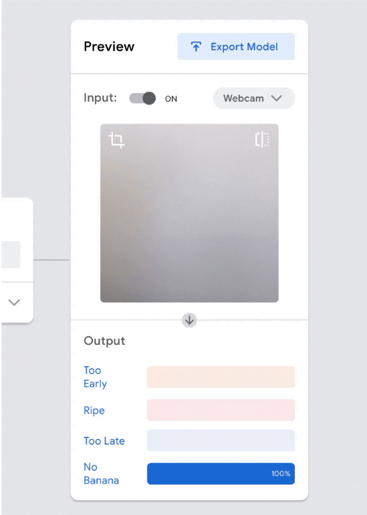This screenshot has height=515, width=367.
Task: Click the Webcam dropdown chevron arrow
Action: pos(277,98)
